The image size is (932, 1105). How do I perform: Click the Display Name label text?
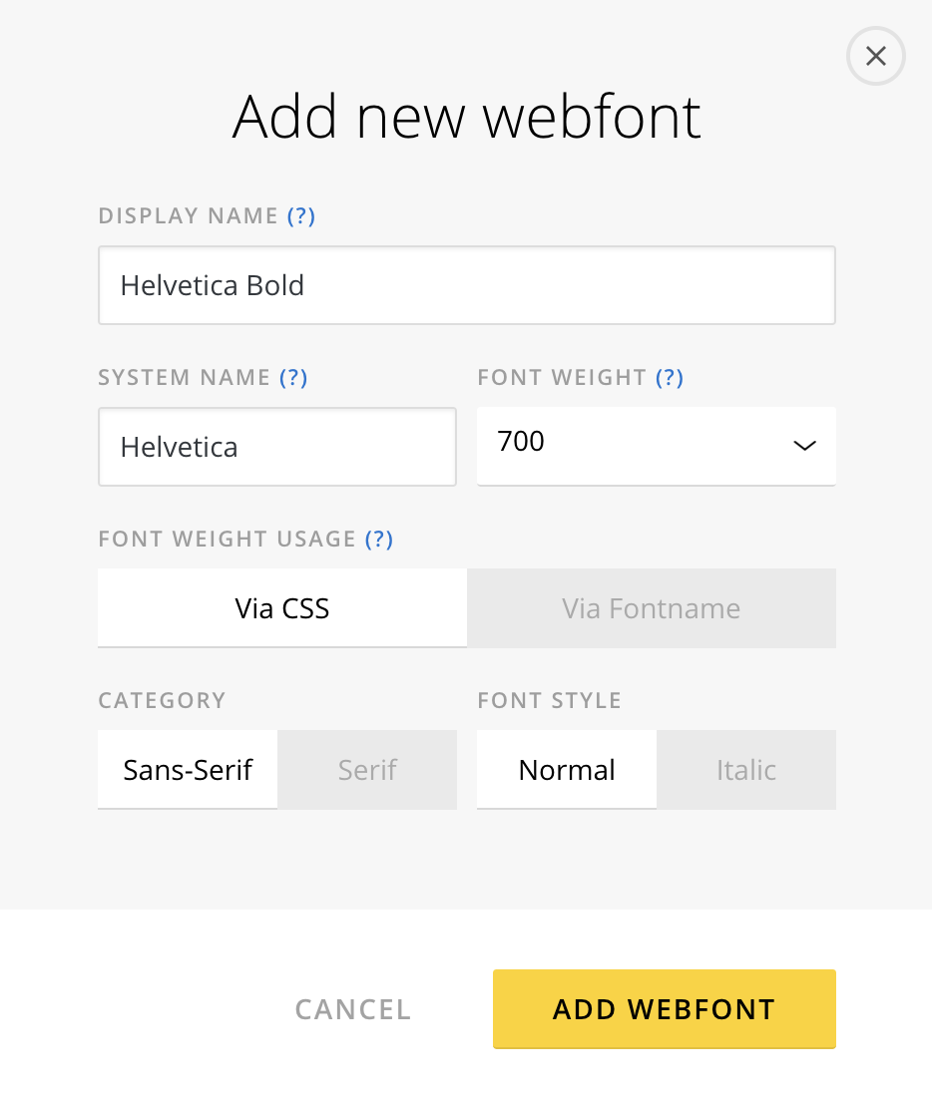[188, 216]
